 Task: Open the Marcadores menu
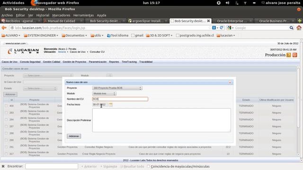point(61,15)
